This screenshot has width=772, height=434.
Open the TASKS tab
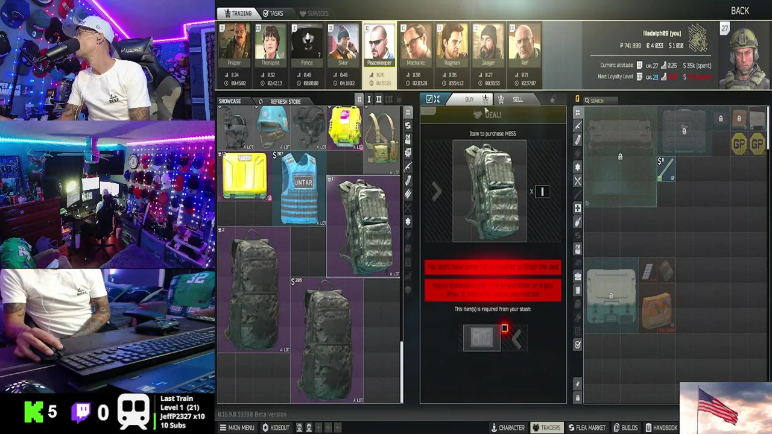273,13
